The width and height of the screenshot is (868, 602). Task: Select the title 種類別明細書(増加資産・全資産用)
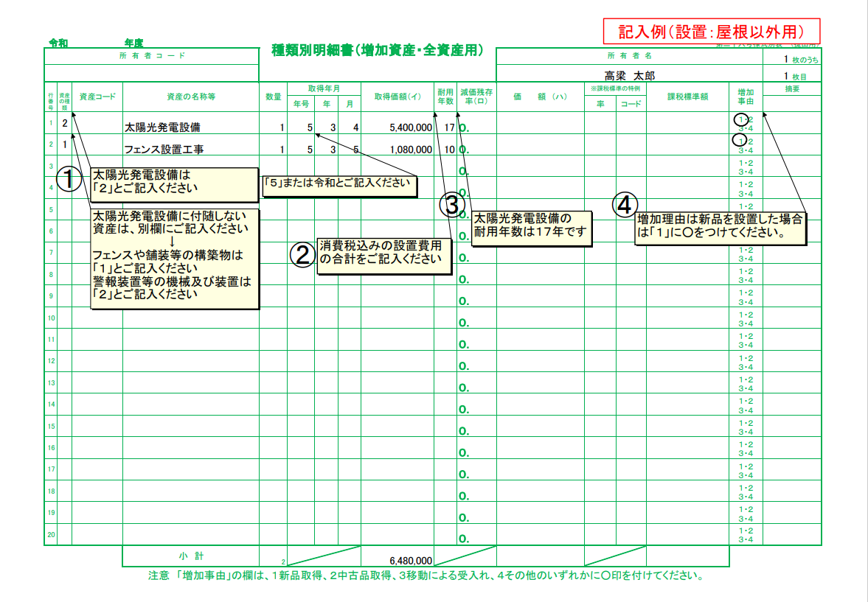(x=377, y=50)
